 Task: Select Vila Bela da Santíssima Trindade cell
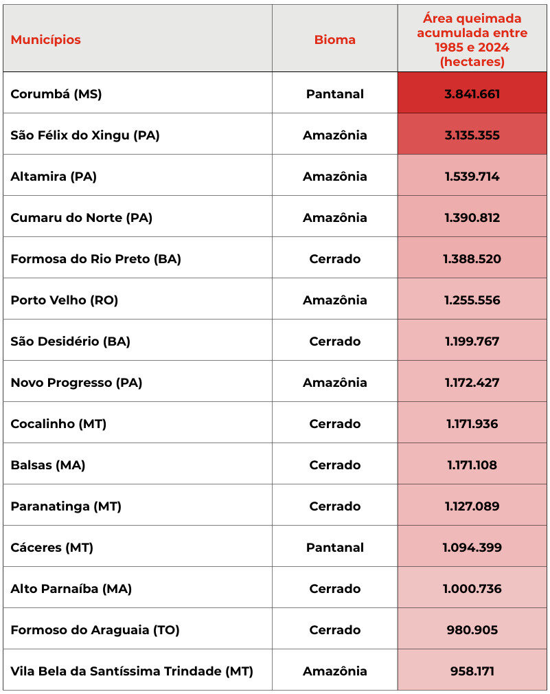point(132,671)
